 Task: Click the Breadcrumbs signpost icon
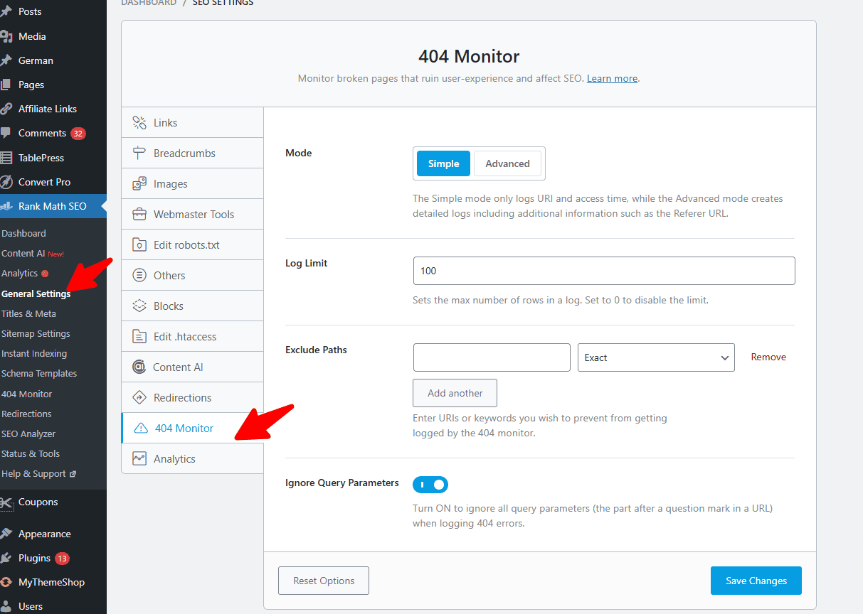tap(139, 153)
